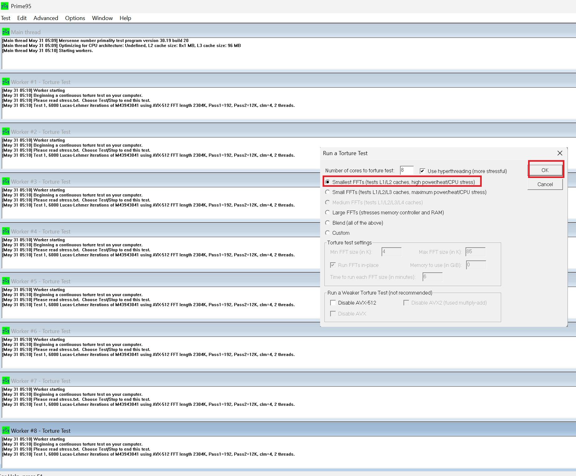Select the Worker #5 - Torture Test title bar

tap(160, 281)
